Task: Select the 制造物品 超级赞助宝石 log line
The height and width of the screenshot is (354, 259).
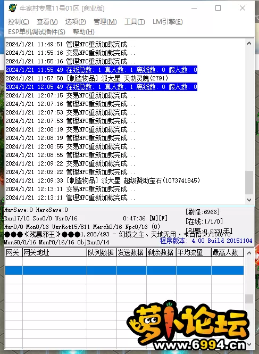Action: [x=103, y=180]
